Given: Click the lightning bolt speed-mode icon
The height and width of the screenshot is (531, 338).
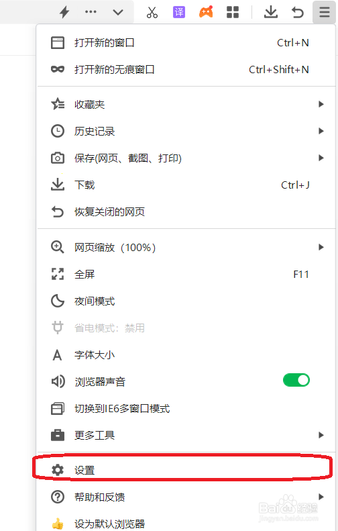Looking at the screenshot, I should tap(64, 12).
